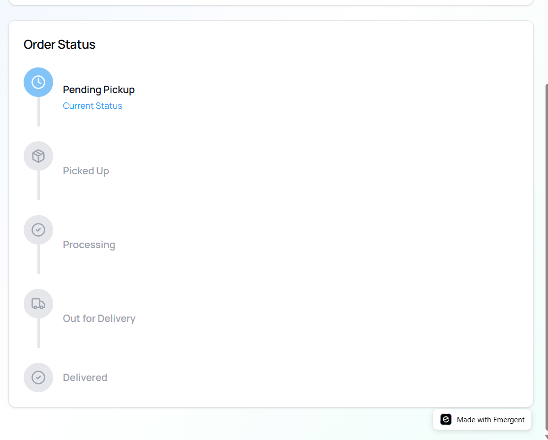548x440 pixels.
Task: Click the delivery truck icon
Action: 38,304
